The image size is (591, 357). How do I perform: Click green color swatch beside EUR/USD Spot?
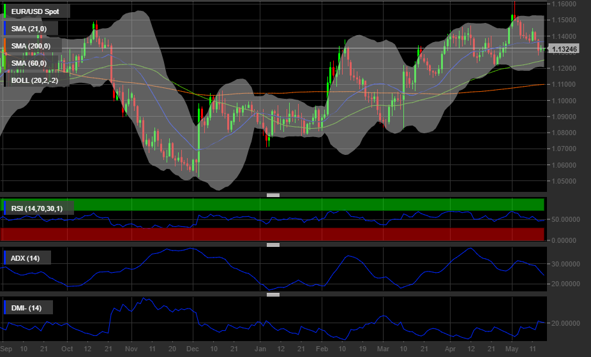pos(5,11)
